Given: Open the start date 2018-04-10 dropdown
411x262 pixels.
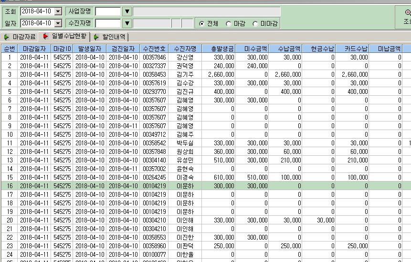Looking at the screenshot, I should [x=58, y=11].
